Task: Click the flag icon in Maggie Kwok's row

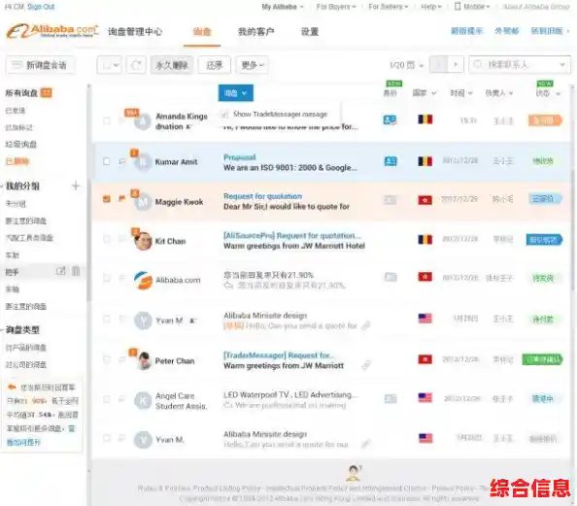Action: pyautogui.click(x=121, y=199)
